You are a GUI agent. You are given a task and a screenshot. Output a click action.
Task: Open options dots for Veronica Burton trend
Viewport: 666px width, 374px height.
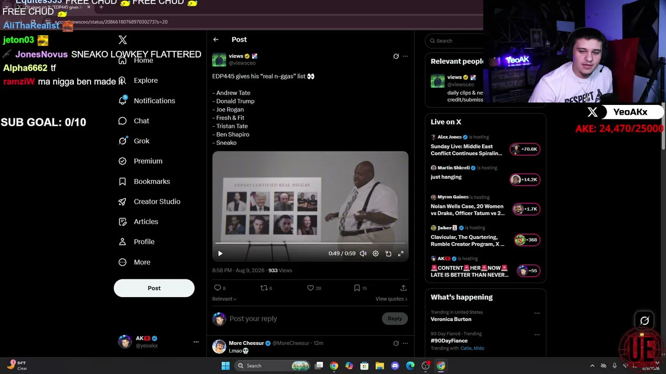(x=537, y=313)
